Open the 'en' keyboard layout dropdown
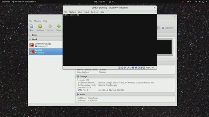The image size is (209, 117). point(189,2)
